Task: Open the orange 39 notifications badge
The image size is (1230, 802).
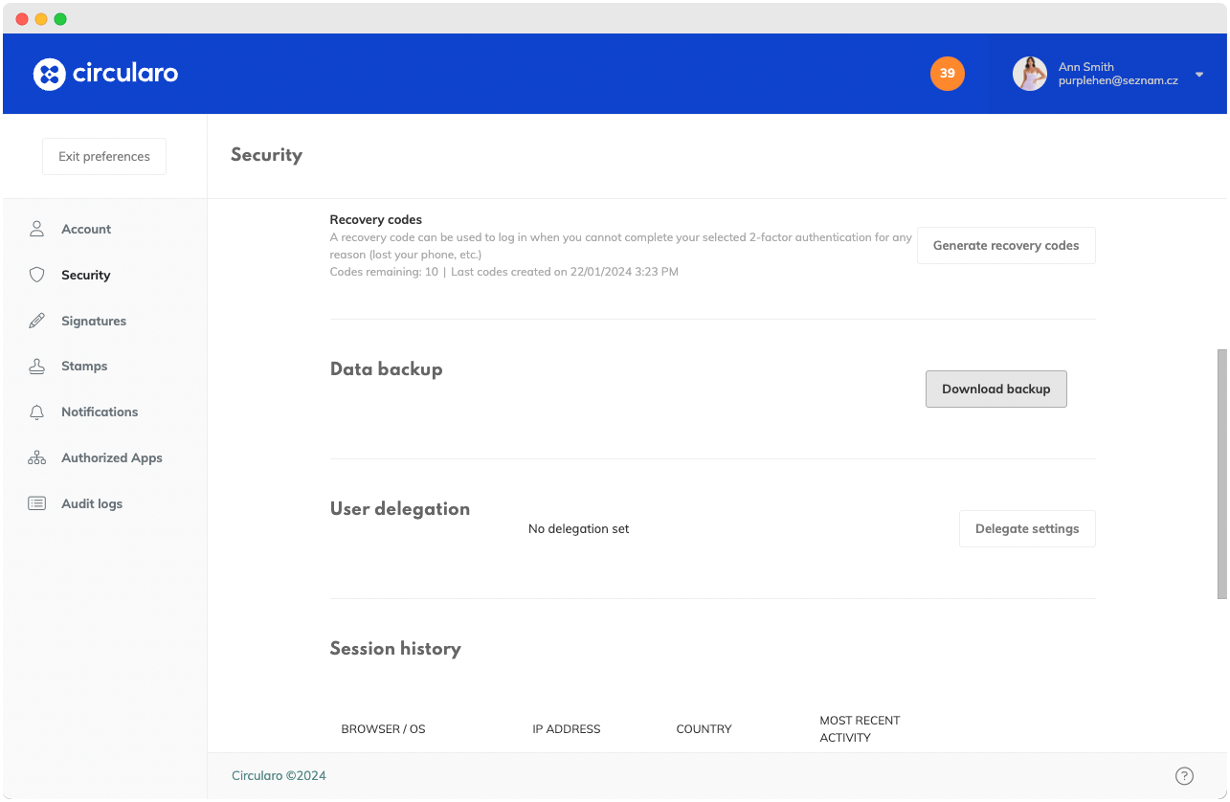Action: pyautogui.click(x=947, y=74)
